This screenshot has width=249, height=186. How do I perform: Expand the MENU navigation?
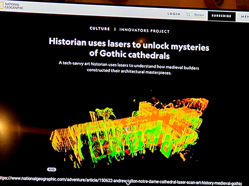point(245,16)
